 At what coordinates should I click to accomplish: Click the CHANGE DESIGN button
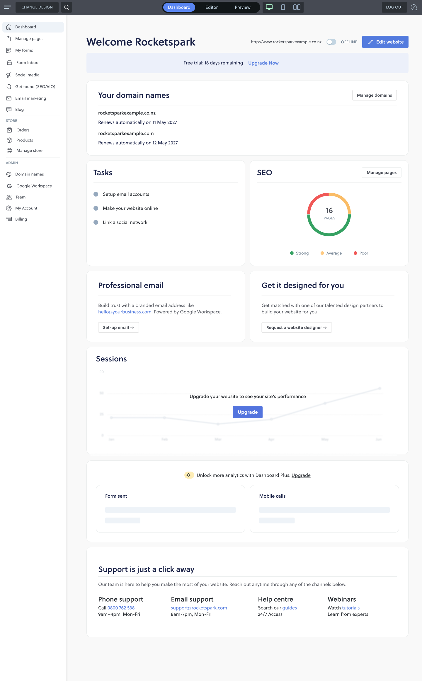click(x=37, y=7)
